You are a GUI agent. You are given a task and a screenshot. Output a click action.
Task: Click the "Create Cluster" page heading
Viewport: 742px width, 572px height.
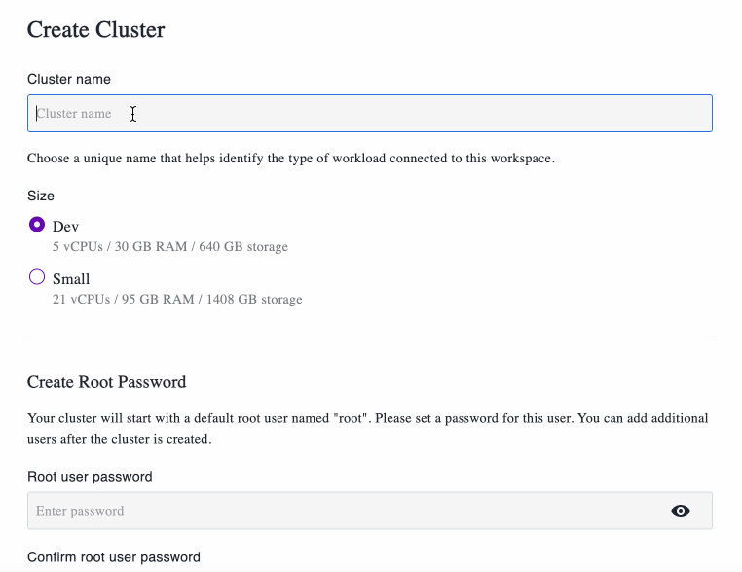coord(95,30)
